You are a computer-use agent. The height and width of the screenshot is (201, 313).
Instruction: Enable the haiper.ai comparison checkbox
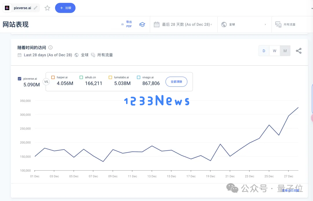pos(53,77)
